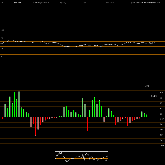Click the "SI MunafaSutraR" header text
Image resolution: width=165 pixels, height=165 pixels.
[x=41, y=3]
